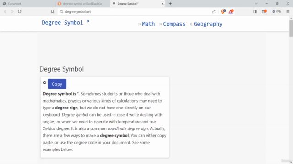This screenshot has width=293, height=164.
Task: Click the bold 'degree sign' text
Action: (x=66, y=108)
